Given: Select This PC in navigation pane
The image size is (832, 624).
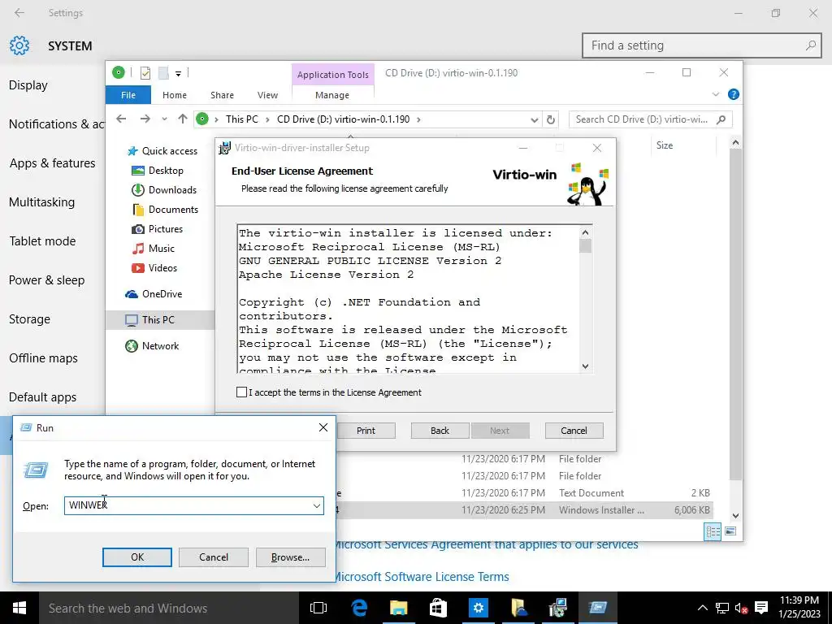Looking at the screenshot, I should pos(160,319).
